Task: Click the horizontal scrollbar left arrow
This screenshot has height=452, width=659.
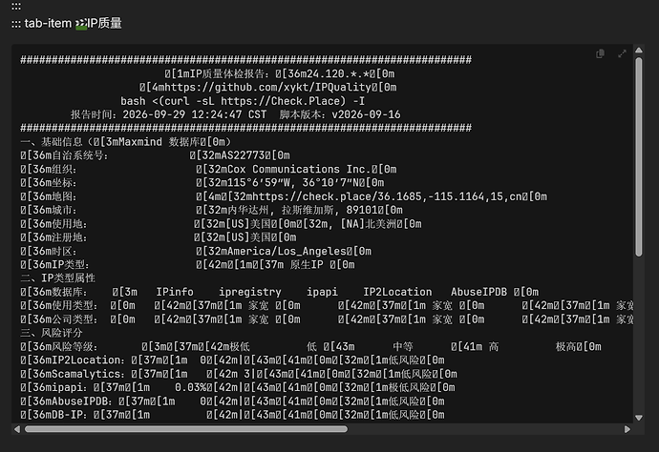Action: [x=17, y=429]
